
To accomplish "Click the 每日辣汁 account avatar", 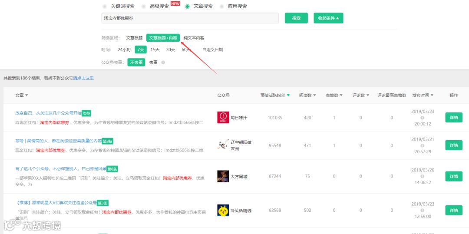I will coord(223,118).
